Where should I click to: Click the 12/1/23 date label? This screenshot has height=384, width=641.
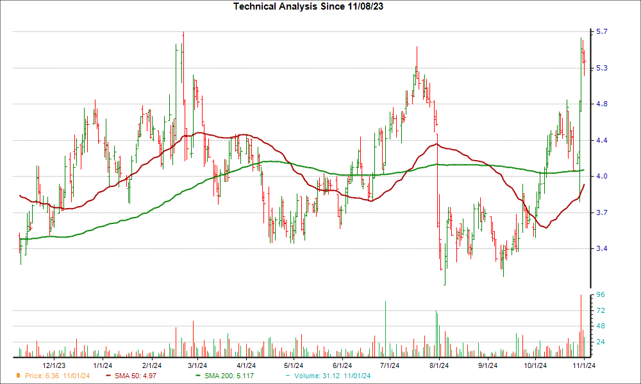[x=54, y=365]
